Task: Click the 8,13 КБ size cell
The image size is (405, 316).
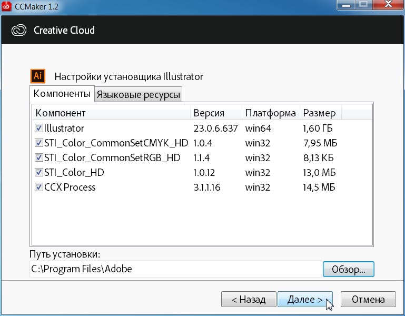Action: (319, 157)
